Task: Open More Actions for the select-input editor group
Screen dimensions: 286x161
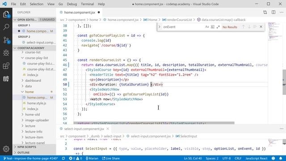Action: pos(282,129)
